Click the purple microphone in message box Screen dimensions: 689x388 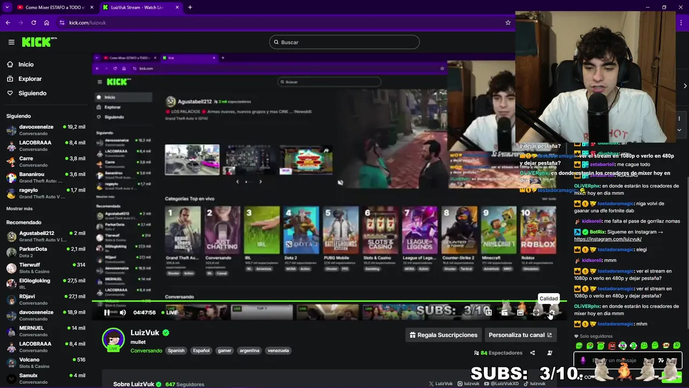point(583,360)
